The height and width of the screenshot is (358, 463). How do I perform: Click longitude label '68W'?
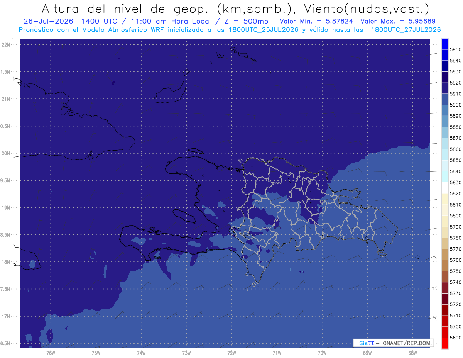(x=412, y=353)
